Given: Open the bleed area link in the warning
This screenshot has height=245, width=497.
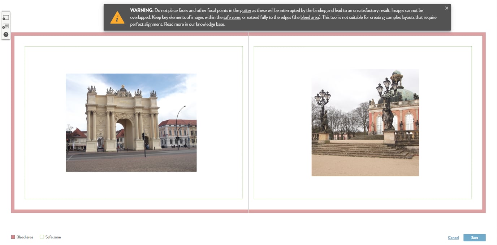Looking at the screenshot, I should coord(310,17).
